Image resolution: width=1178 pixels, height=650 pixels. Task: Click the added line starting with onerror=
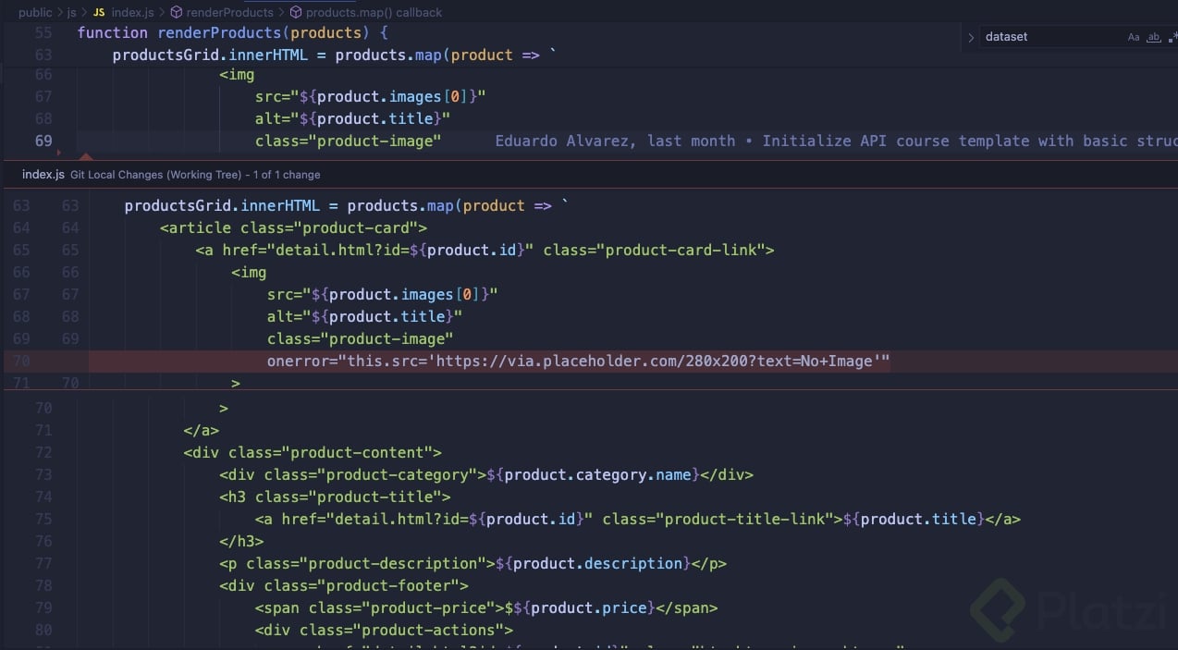579,361
